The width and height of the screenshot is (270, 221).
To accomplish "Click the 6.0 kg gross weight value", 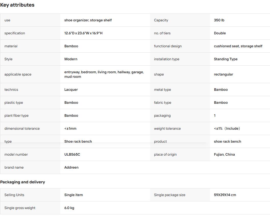I will tap(69, 208).
